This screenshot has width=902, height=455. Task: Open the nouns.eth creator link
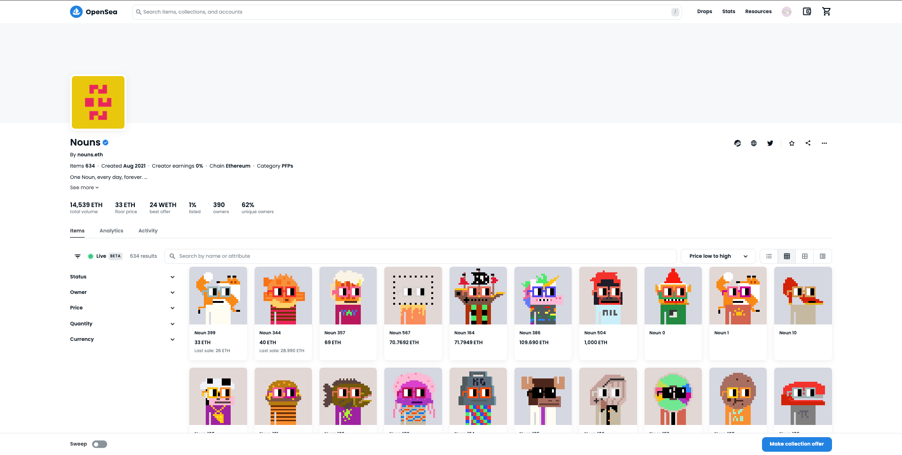[x=90, y=155]
